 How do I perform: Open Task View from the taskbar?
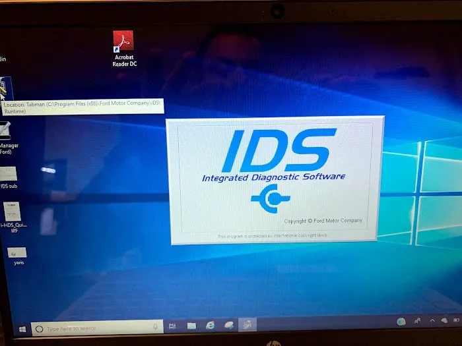click(x=172, y=326)
